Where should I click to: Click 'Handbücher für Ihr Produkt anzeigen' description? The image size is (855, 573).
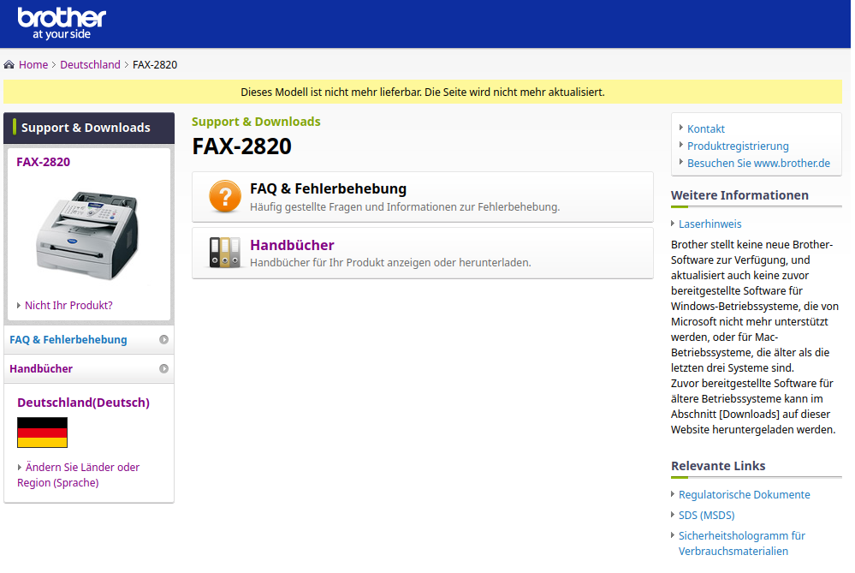tap(390, 263)
